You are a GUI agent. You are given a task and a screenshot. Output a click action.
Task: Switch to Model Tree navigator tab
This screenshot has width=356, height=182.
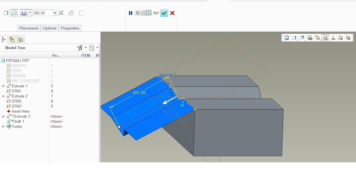[x=4, y=40]
